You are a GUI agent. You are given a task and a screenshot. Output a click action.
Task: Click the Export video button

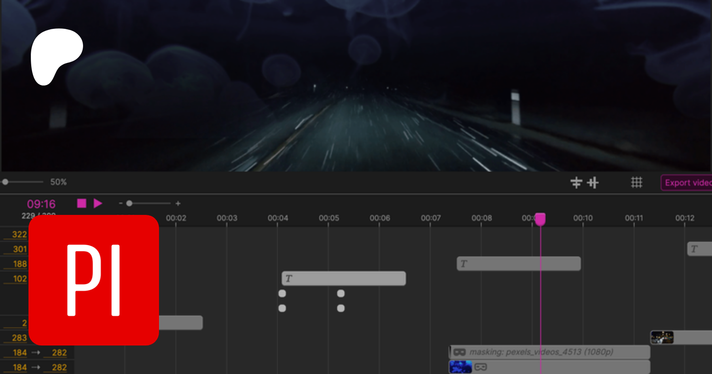[687, 183]
